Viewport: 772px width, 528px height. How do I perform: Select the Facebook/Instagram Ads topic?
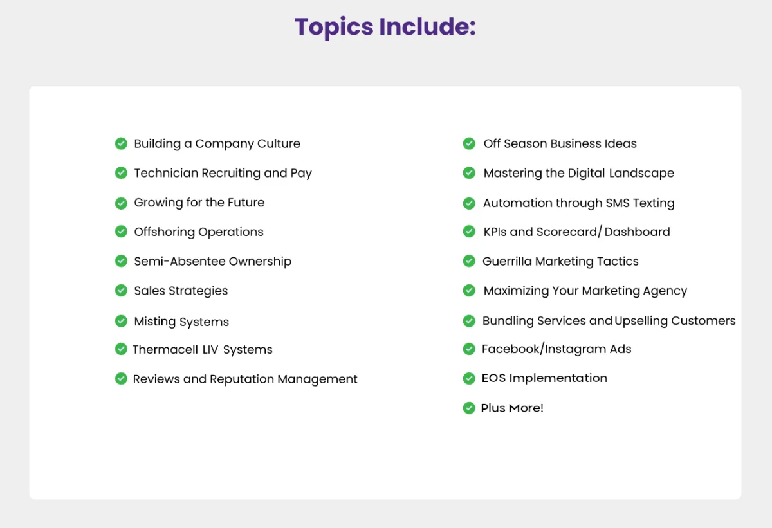tap(556, 349)
